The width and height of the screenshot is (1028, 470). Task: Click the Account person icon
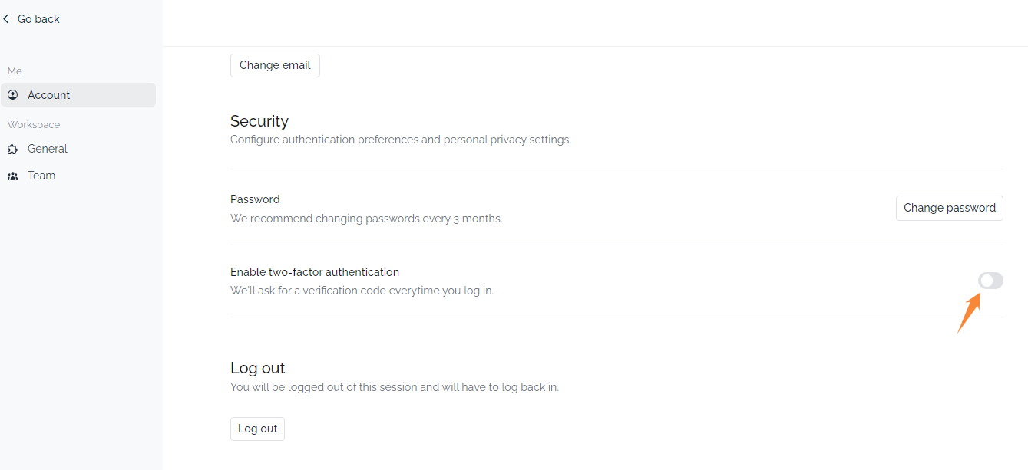(13, 95)
